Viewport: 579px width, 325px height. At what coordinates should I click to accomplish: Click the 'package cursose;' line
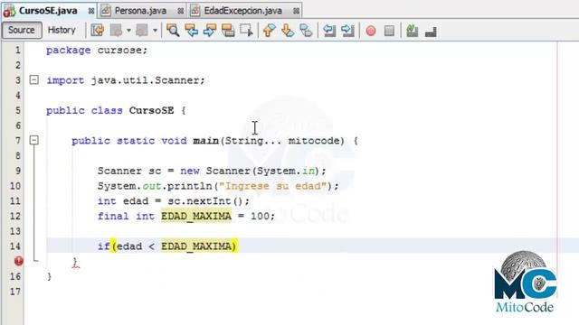[x=97, y=51]
